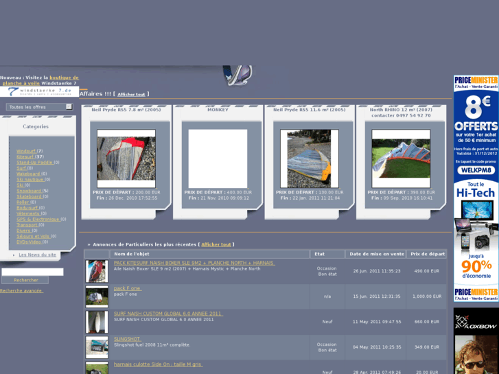499x374 pixels.
Task: Click thumbnail of harnais culotte listing
Action: (x=97, y=368)
